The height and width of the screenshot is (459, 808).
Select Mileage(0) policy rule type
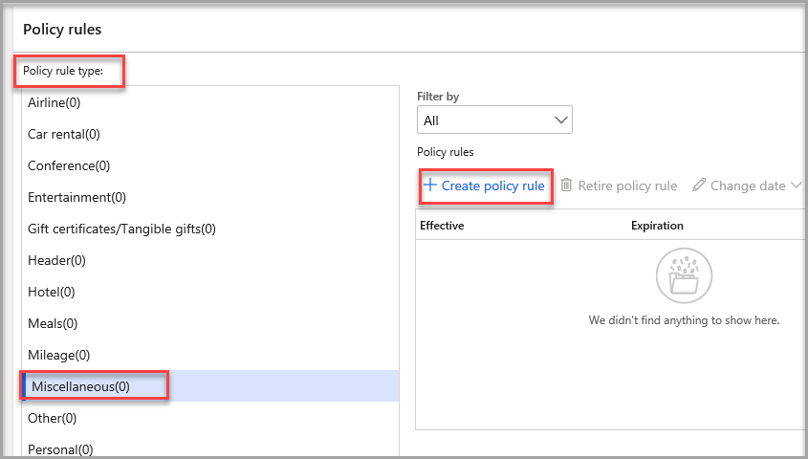pyautogui.click(x=210, y=355)
